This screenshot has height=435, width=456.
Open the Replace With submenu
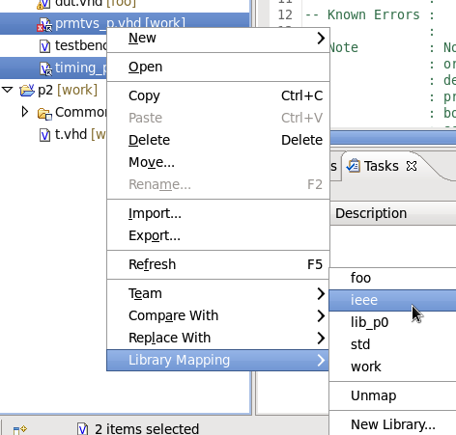pyautogui.click(x=218, y=338)
